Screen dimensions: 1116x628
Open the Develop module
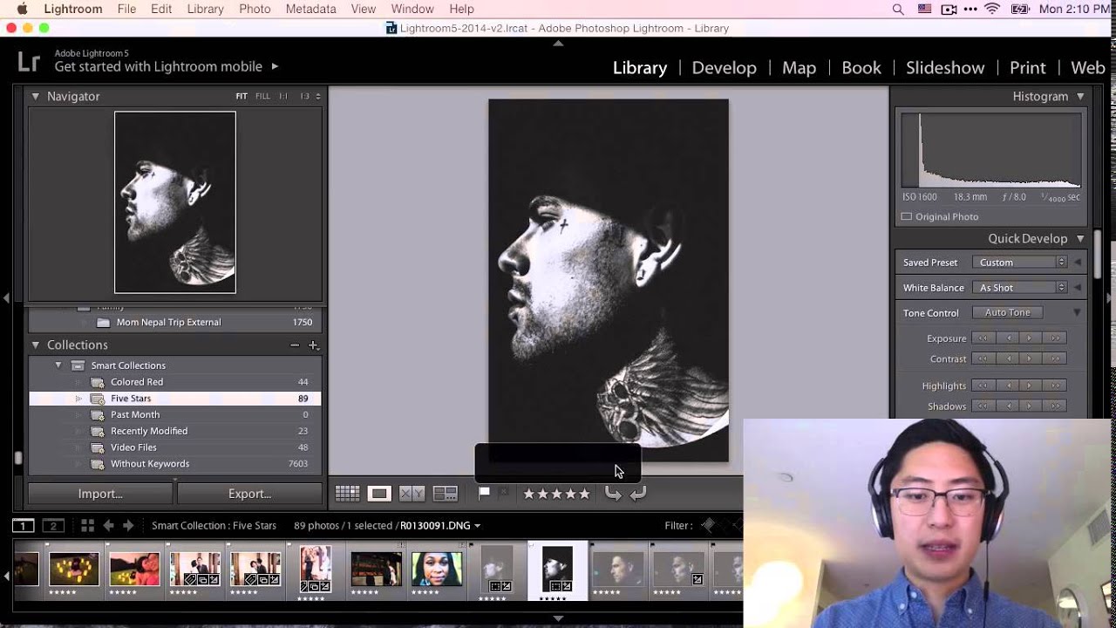coord(725,68)
